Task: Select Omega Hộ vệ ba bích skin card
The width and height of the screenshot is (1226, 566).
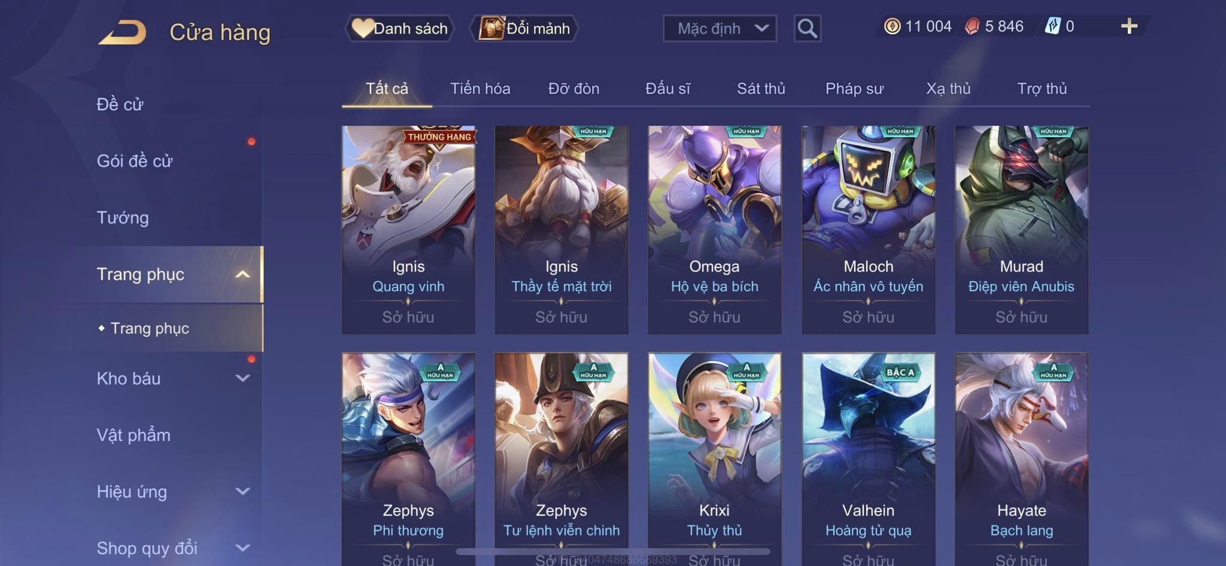Action: tap(714, 230)
